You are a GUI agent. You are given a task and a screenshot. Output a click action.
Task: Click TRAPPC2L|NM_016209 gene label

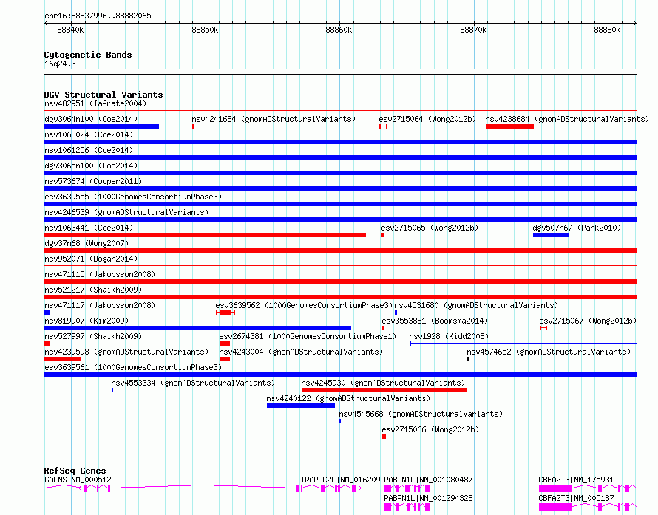pos(340,480)
